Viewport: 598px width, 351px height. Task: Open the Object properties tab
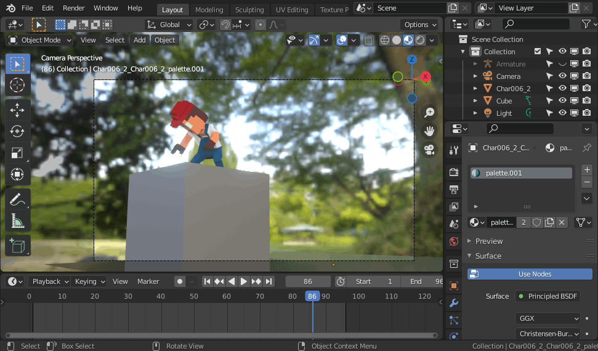point(453,286)
